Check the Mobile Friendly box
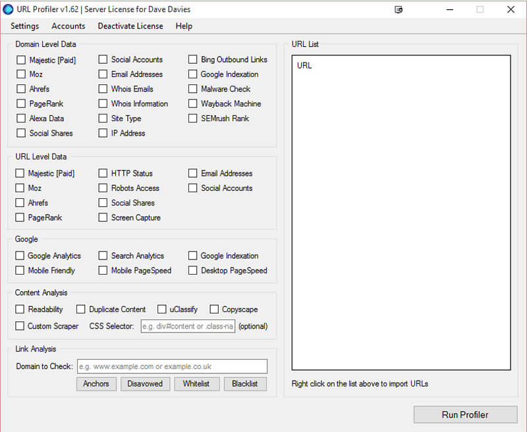Image resolution: width=527 pixels, height=432 pixels. pyautogui.click(x=20, y=271)
